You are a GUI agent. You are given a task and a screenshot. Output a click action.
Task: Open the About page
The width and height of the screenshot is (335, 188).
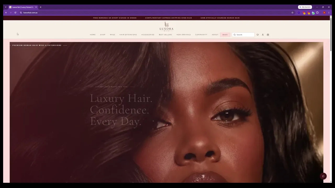coord(215,35)
